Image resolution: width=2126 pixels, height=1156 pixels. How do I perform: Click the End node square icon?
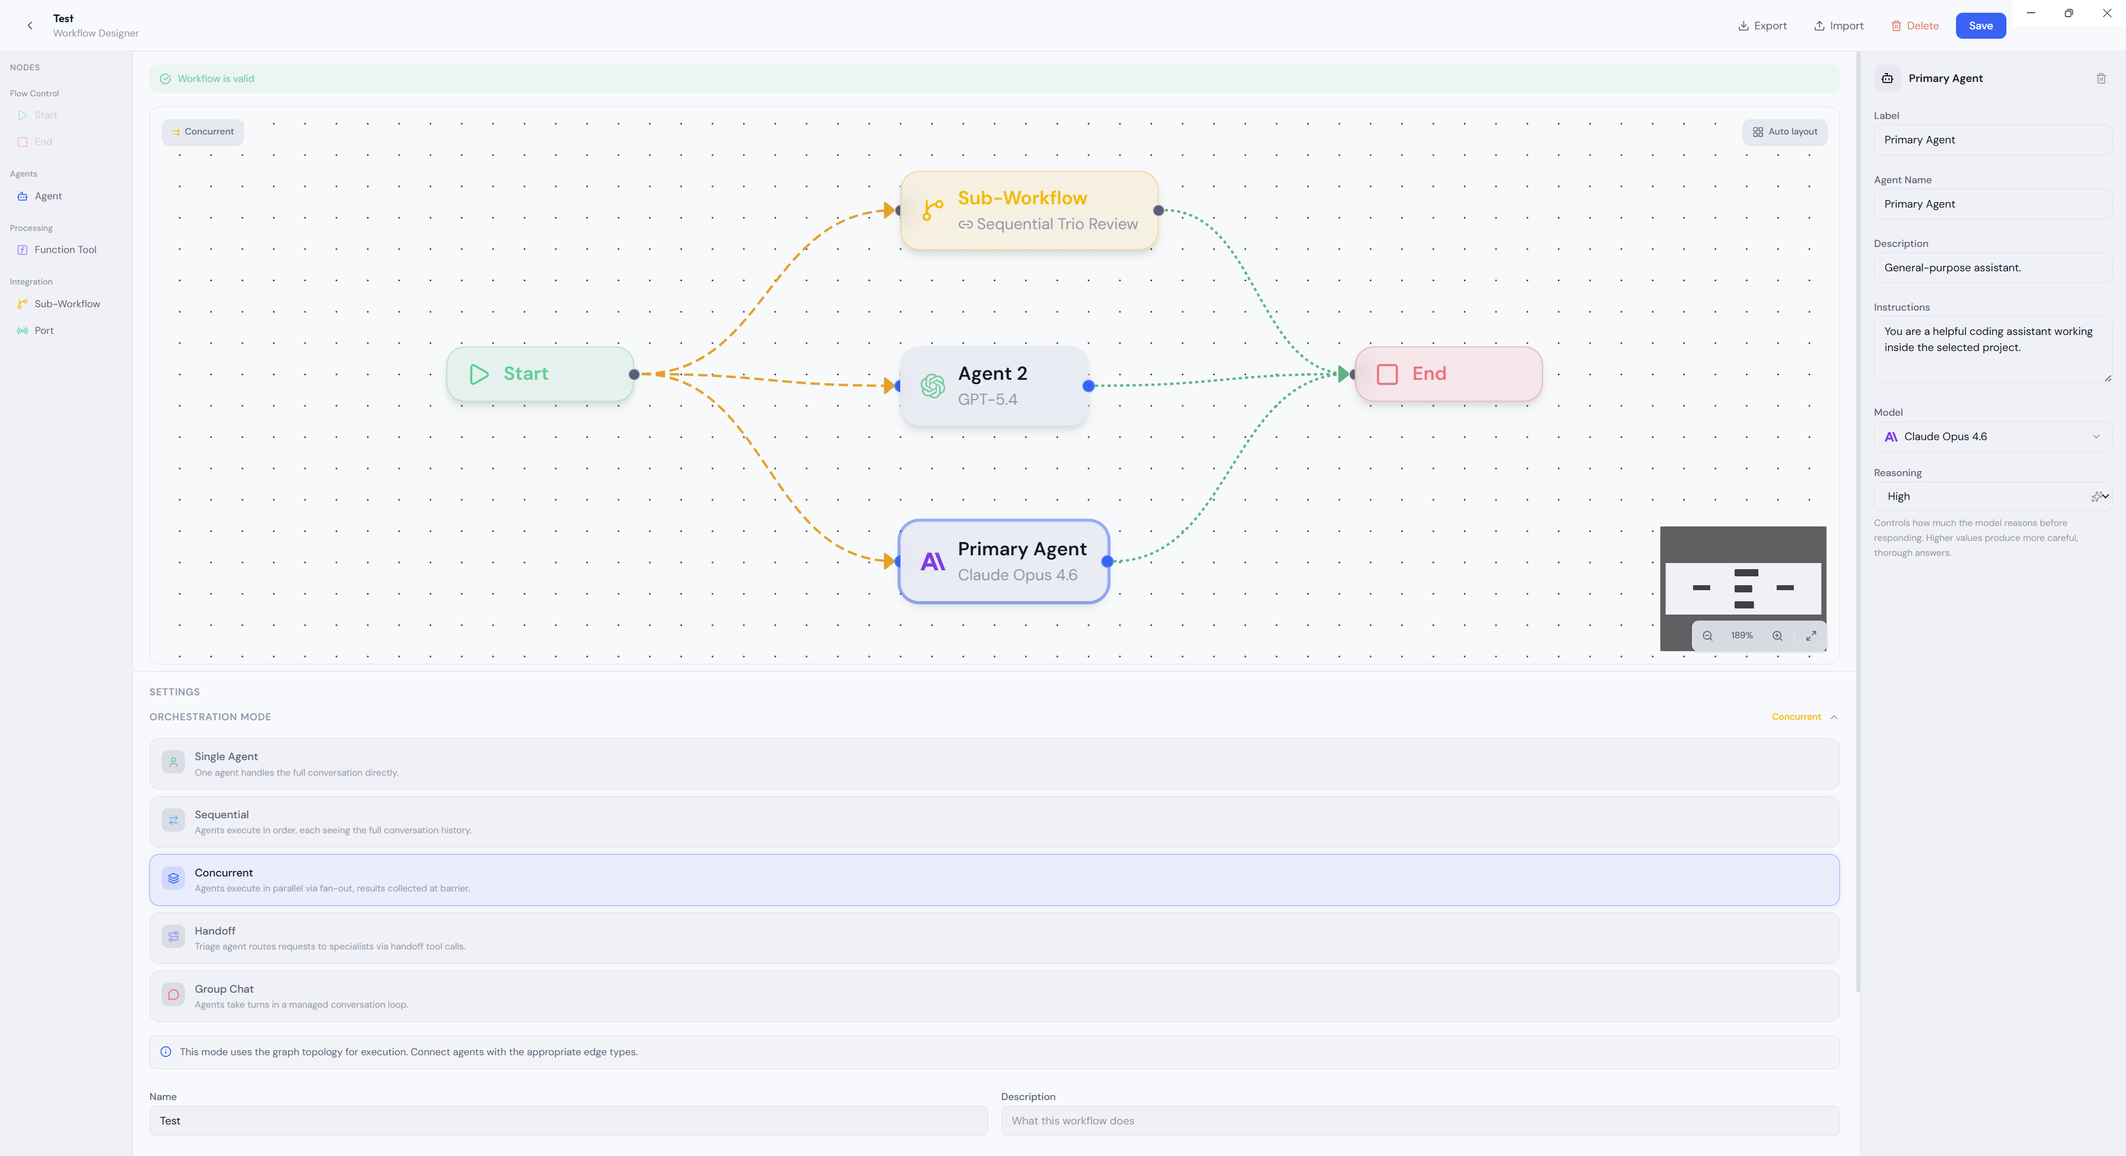click(1387, 375)
